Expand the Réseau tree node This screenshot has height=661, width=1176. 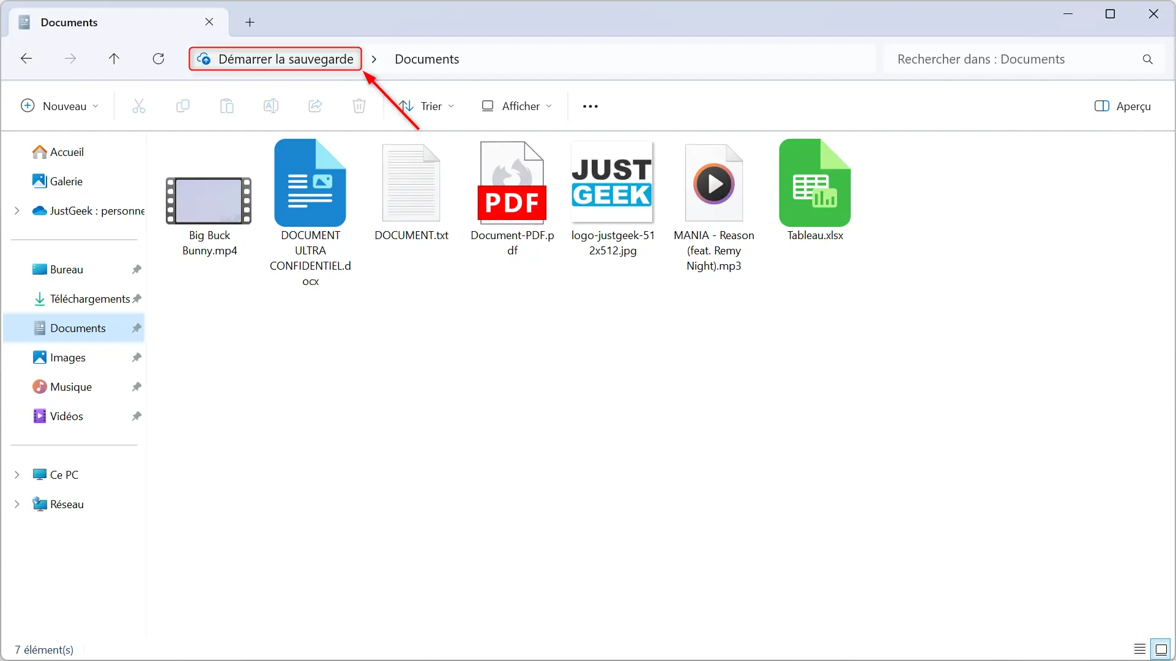17,504
